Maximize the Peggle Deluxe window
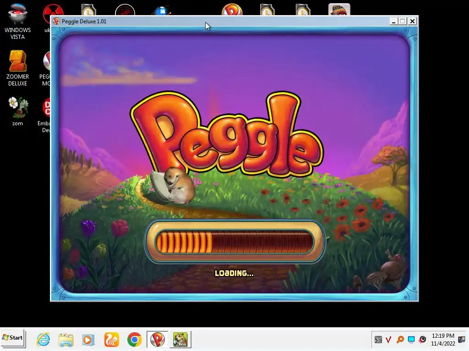Screen dimensions: 469x351 coord(403,21)
